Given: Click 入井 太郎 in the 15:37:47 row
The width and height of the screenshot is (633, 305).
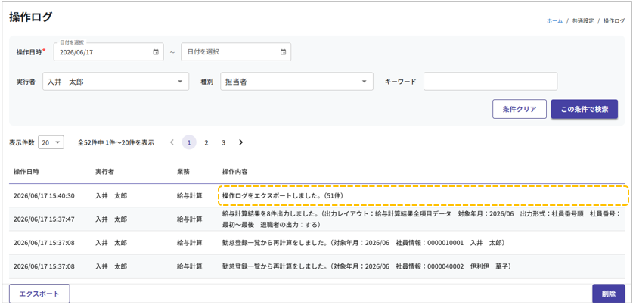Looking at the screenshot, I should click(111, 219).
